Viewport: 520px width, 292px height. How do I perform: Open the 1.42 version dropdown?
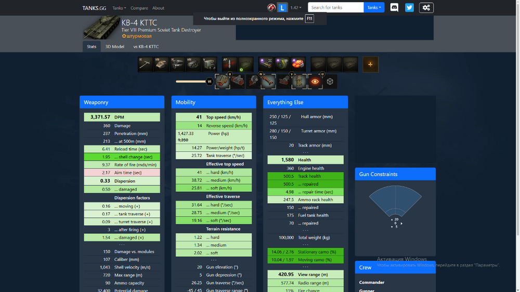(296, 8)
